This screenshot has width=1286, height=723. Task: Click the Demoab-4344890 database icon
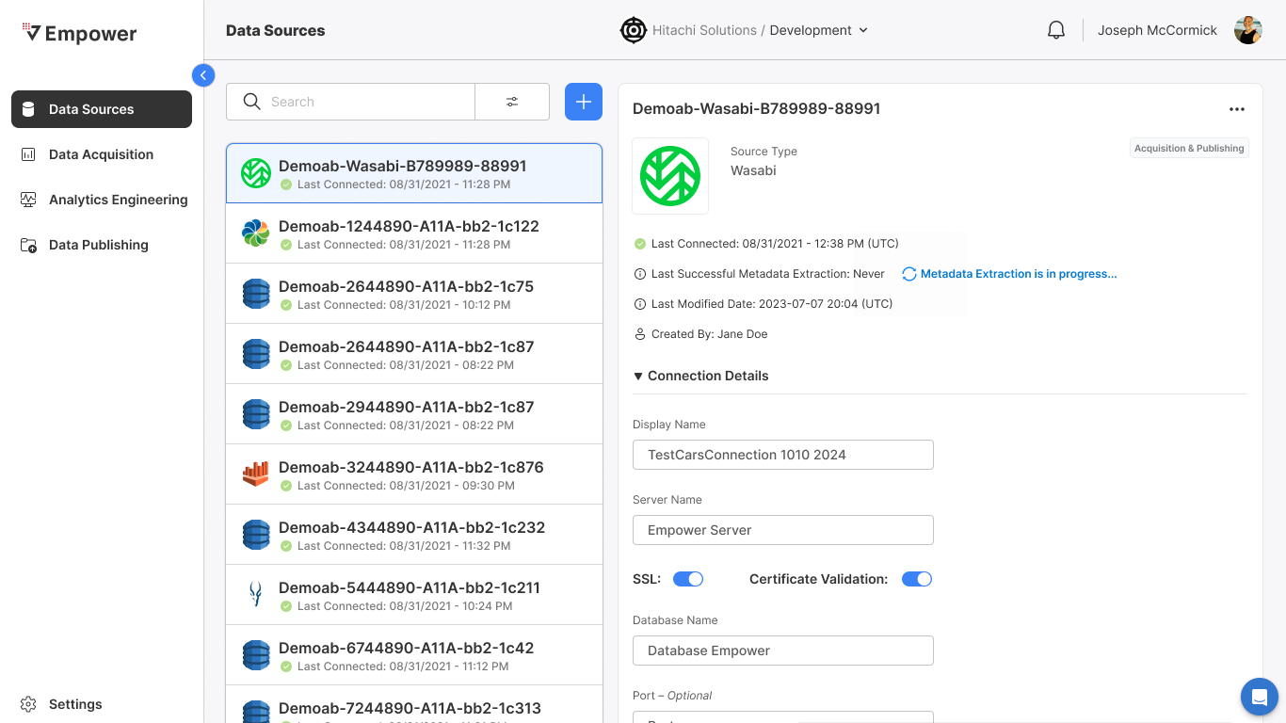[x=256, y=535]
